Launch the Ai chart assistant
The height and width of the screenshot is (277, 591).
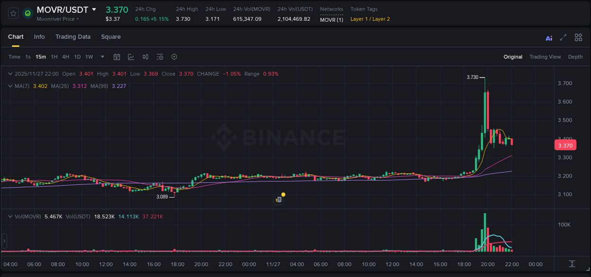[549, 37]
